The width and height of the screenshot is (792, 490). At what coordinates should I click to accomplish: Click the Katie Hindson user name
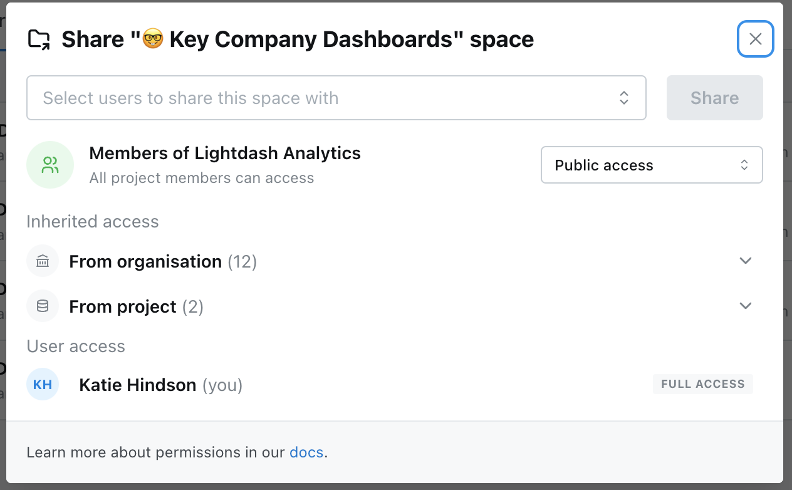click(x=137, y=385)
